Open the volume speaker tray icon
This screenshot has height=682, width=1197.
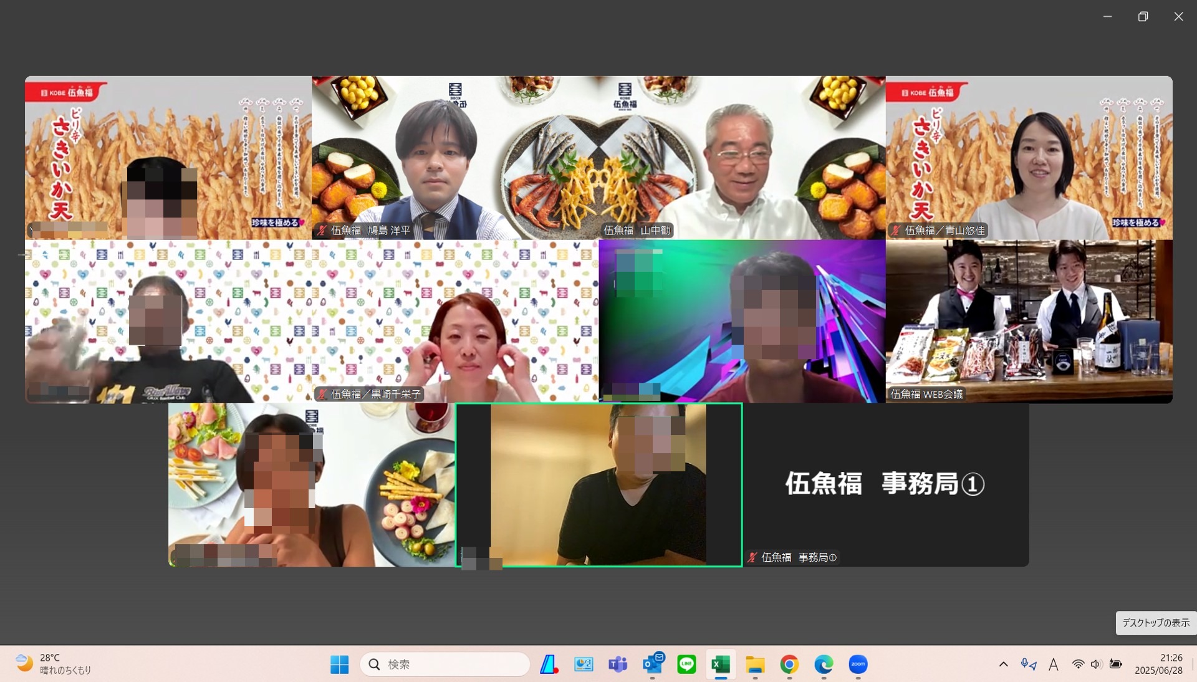(x=1097, y=665)
